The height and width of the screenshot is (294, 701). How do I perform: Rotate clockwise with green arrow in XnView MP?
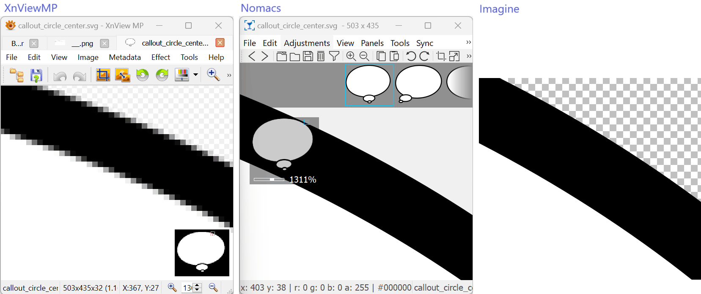tap(162, 75)
